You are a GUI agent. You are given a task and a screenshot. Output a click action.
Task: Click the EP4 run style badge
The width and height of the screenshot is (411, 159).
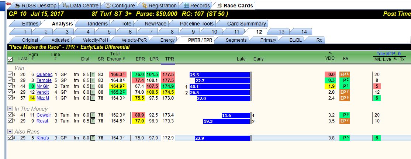click(345, 75)
